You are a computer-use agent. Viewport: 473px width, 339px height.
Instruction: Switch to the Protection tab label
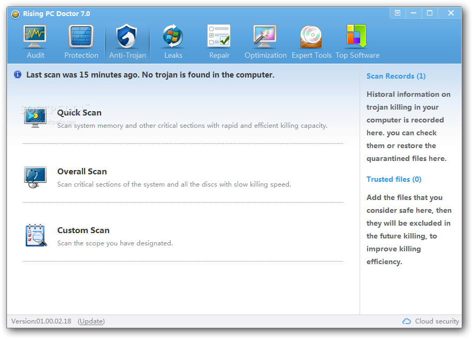coord(81,56)
